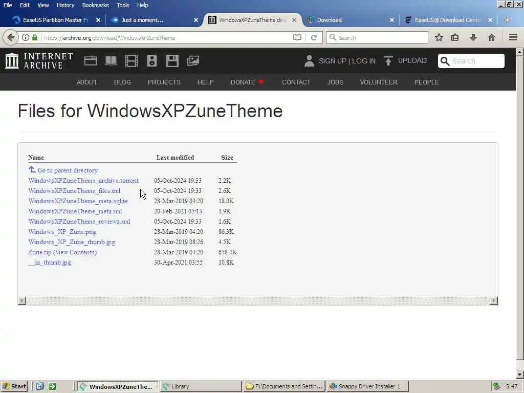
Task: Click the show desktop icon in quick launch
Action: point(40,386)
